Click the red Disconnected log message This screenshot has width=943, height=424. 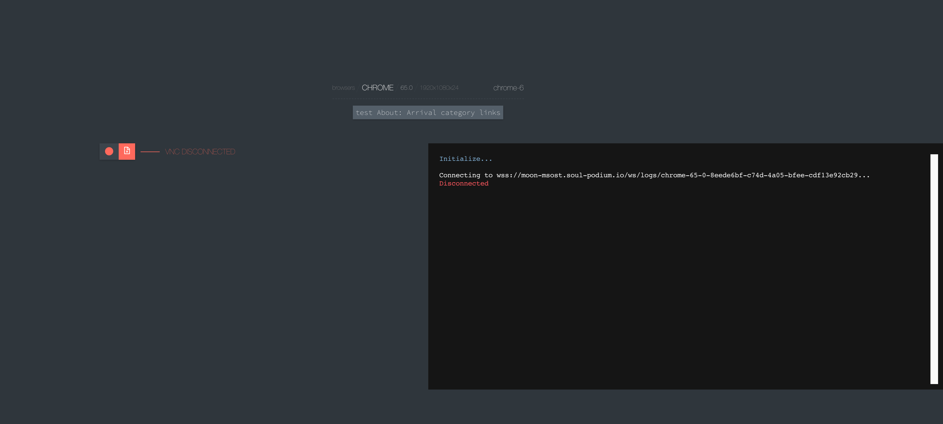coord(464,184)
